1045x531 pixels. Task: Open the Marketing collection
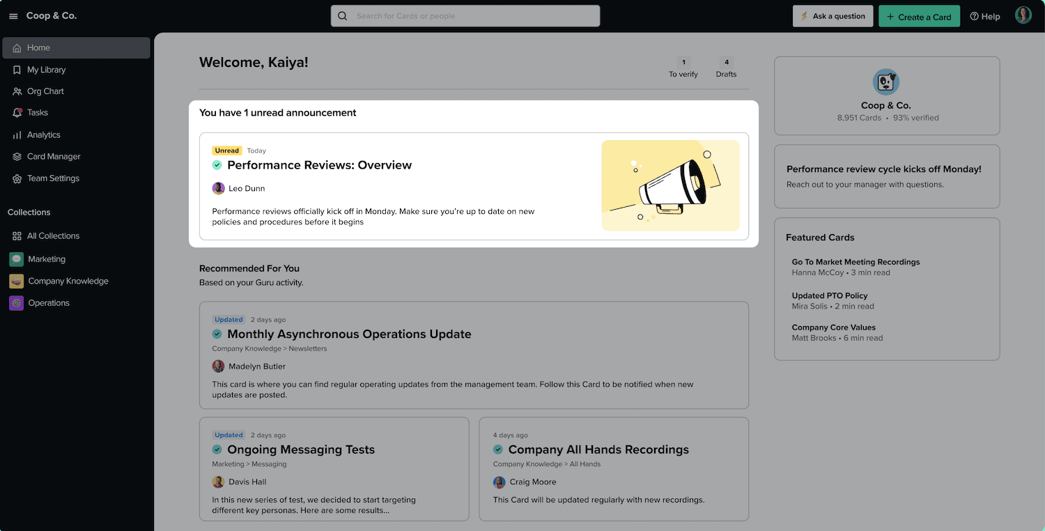pos(46,259)
